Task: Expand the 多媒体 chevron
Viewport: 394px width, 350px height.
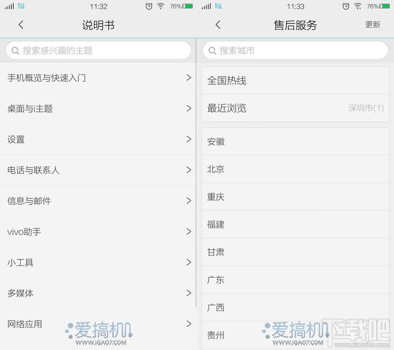Action: click(189, 293)
